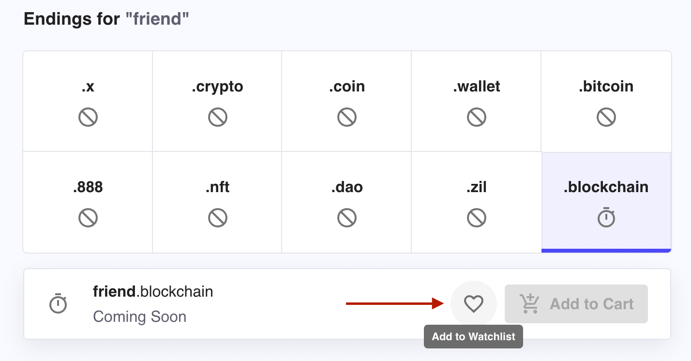Screen dimensions: 691x361
Task: Click the timer icon next to friend.blockchain
Action: [58, 303]
